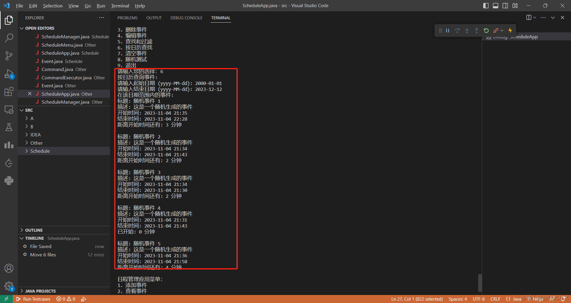Open the Extensions view icon

tap(9, 91)
